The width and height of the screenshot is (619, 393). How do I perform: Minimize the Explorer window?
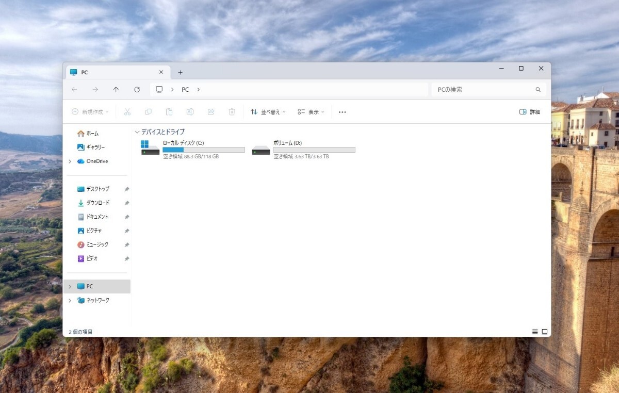[x=501, y=69]
